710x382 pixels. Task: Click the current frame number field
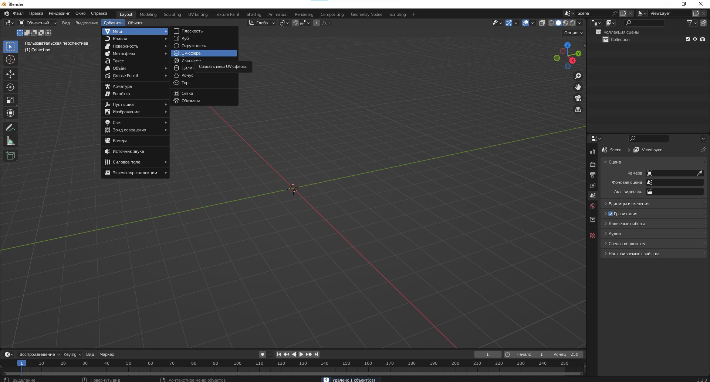488,354
